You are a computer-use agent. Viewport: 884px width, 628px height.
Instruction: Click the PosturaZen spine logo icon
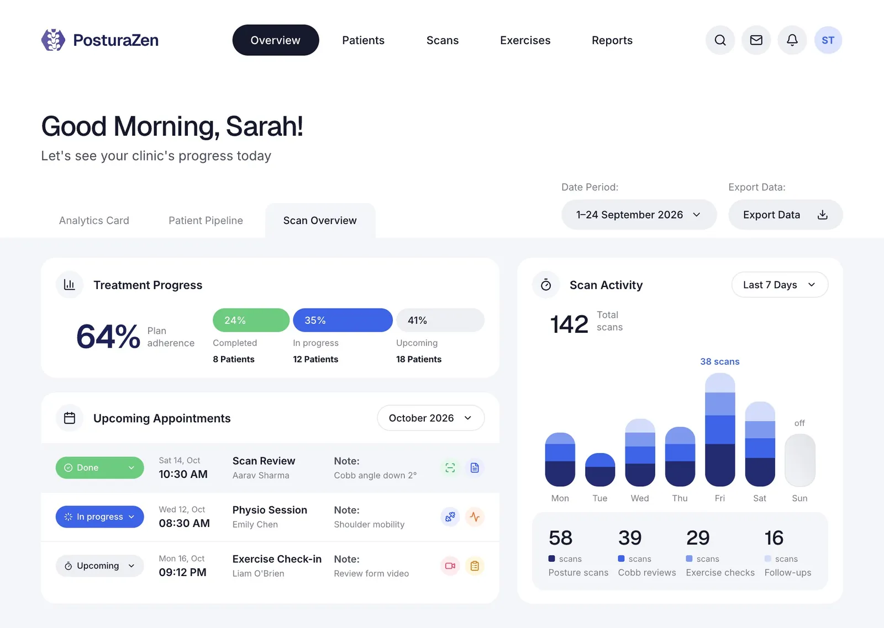pos(53,40)
